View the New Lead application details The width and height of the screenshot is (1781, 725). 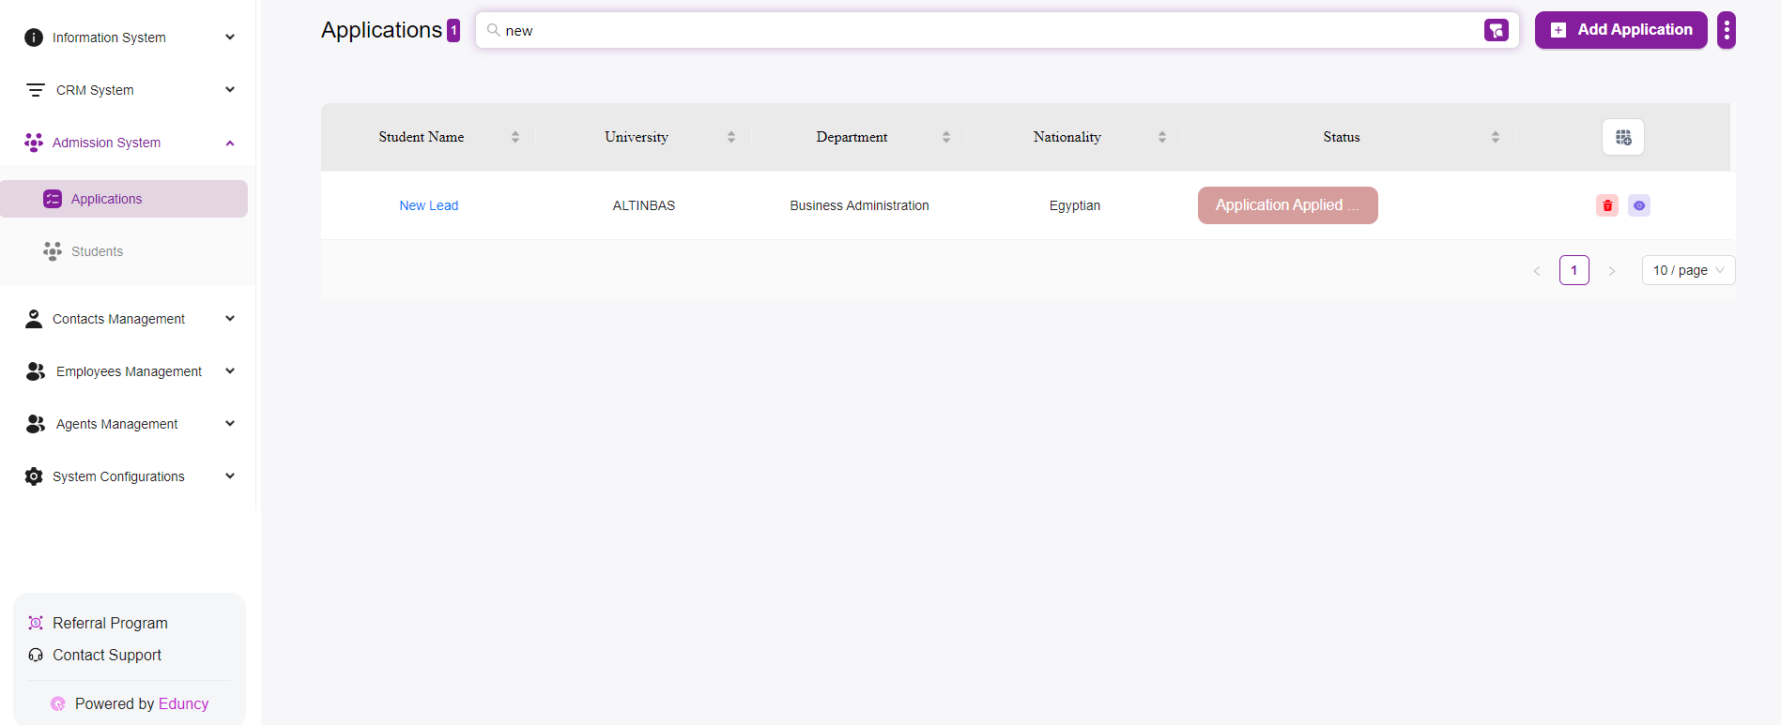(1638, 205)
